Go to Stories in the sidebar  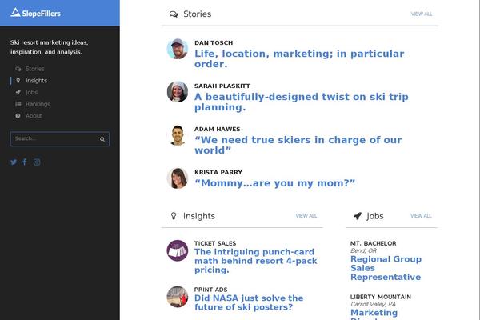point(34,69)
